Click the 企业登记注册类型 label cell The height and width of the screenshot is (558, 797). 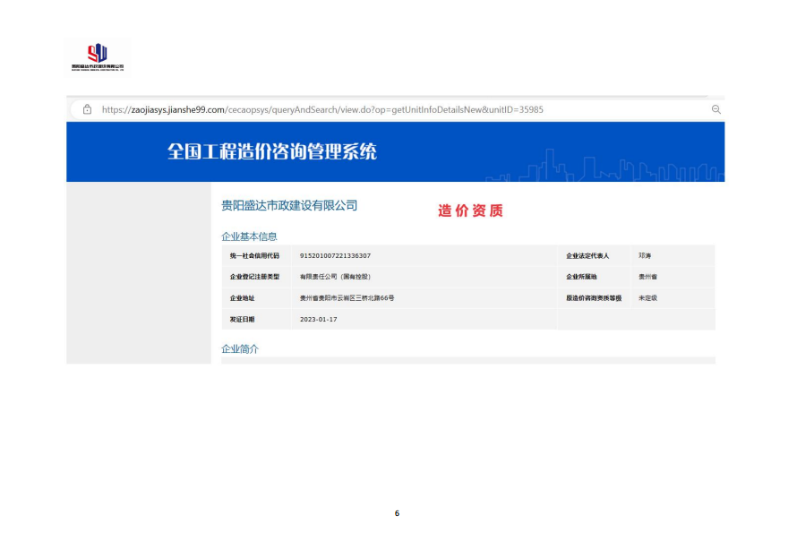pyautogui.click(x=254, y=277)
